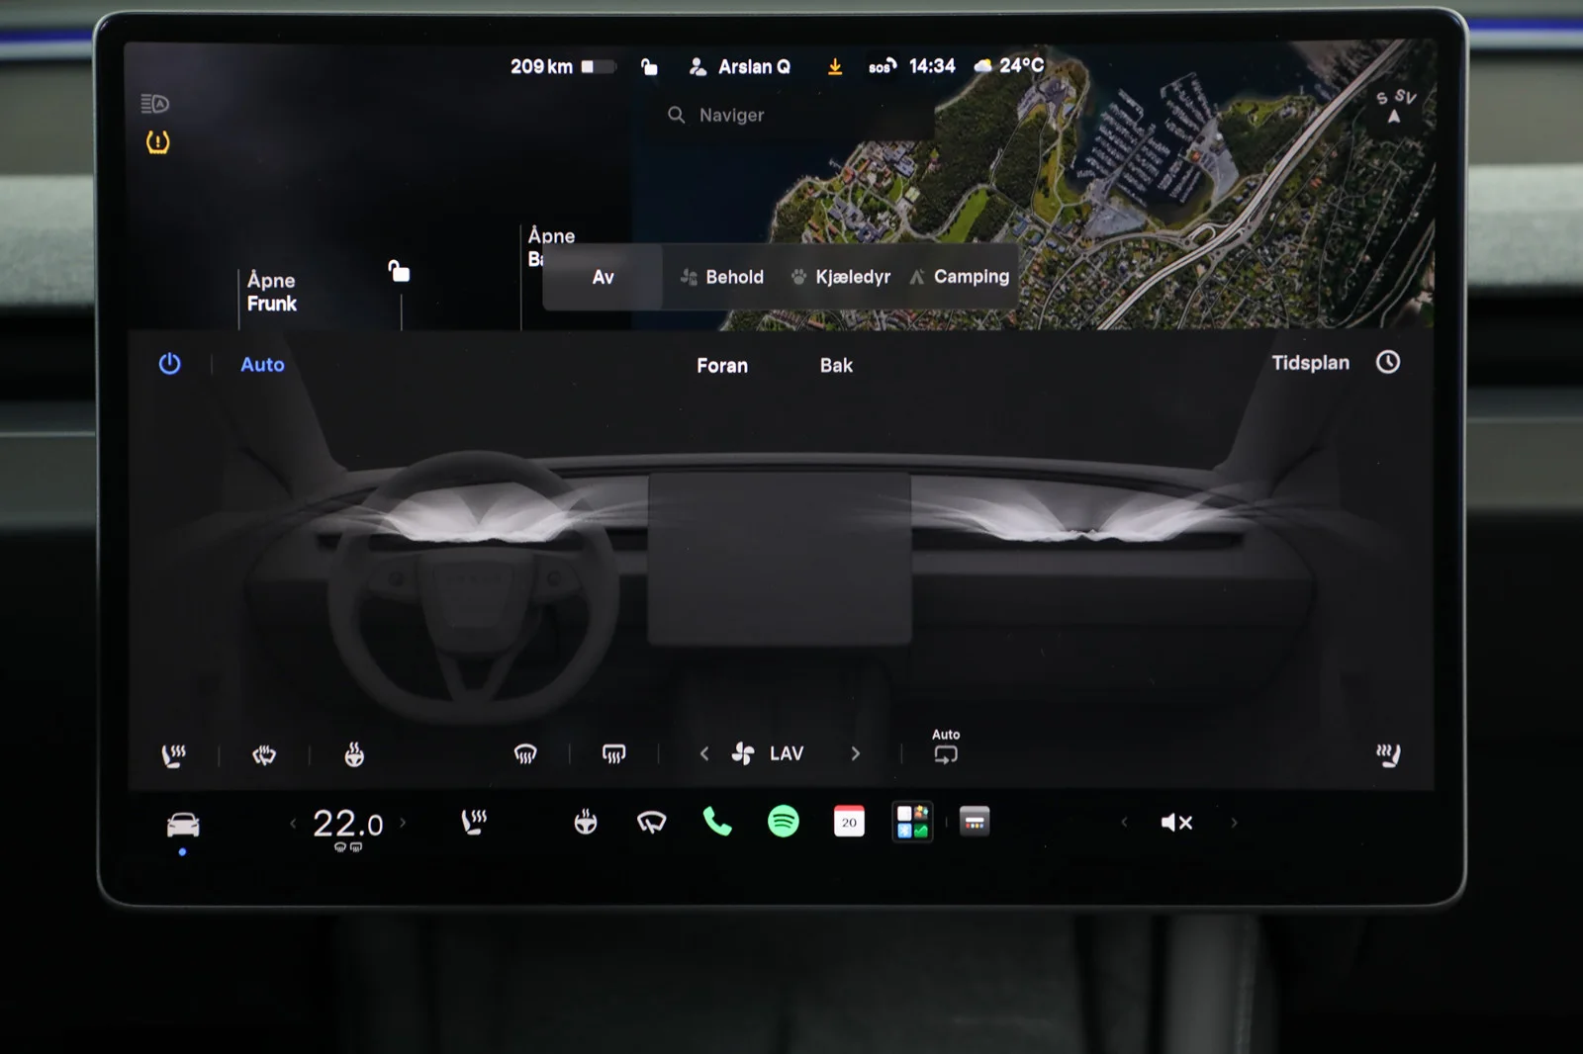Open the Arslan Q driver profile
The width and height of the screenshot is (1583, 1054).
pos(739,66)
